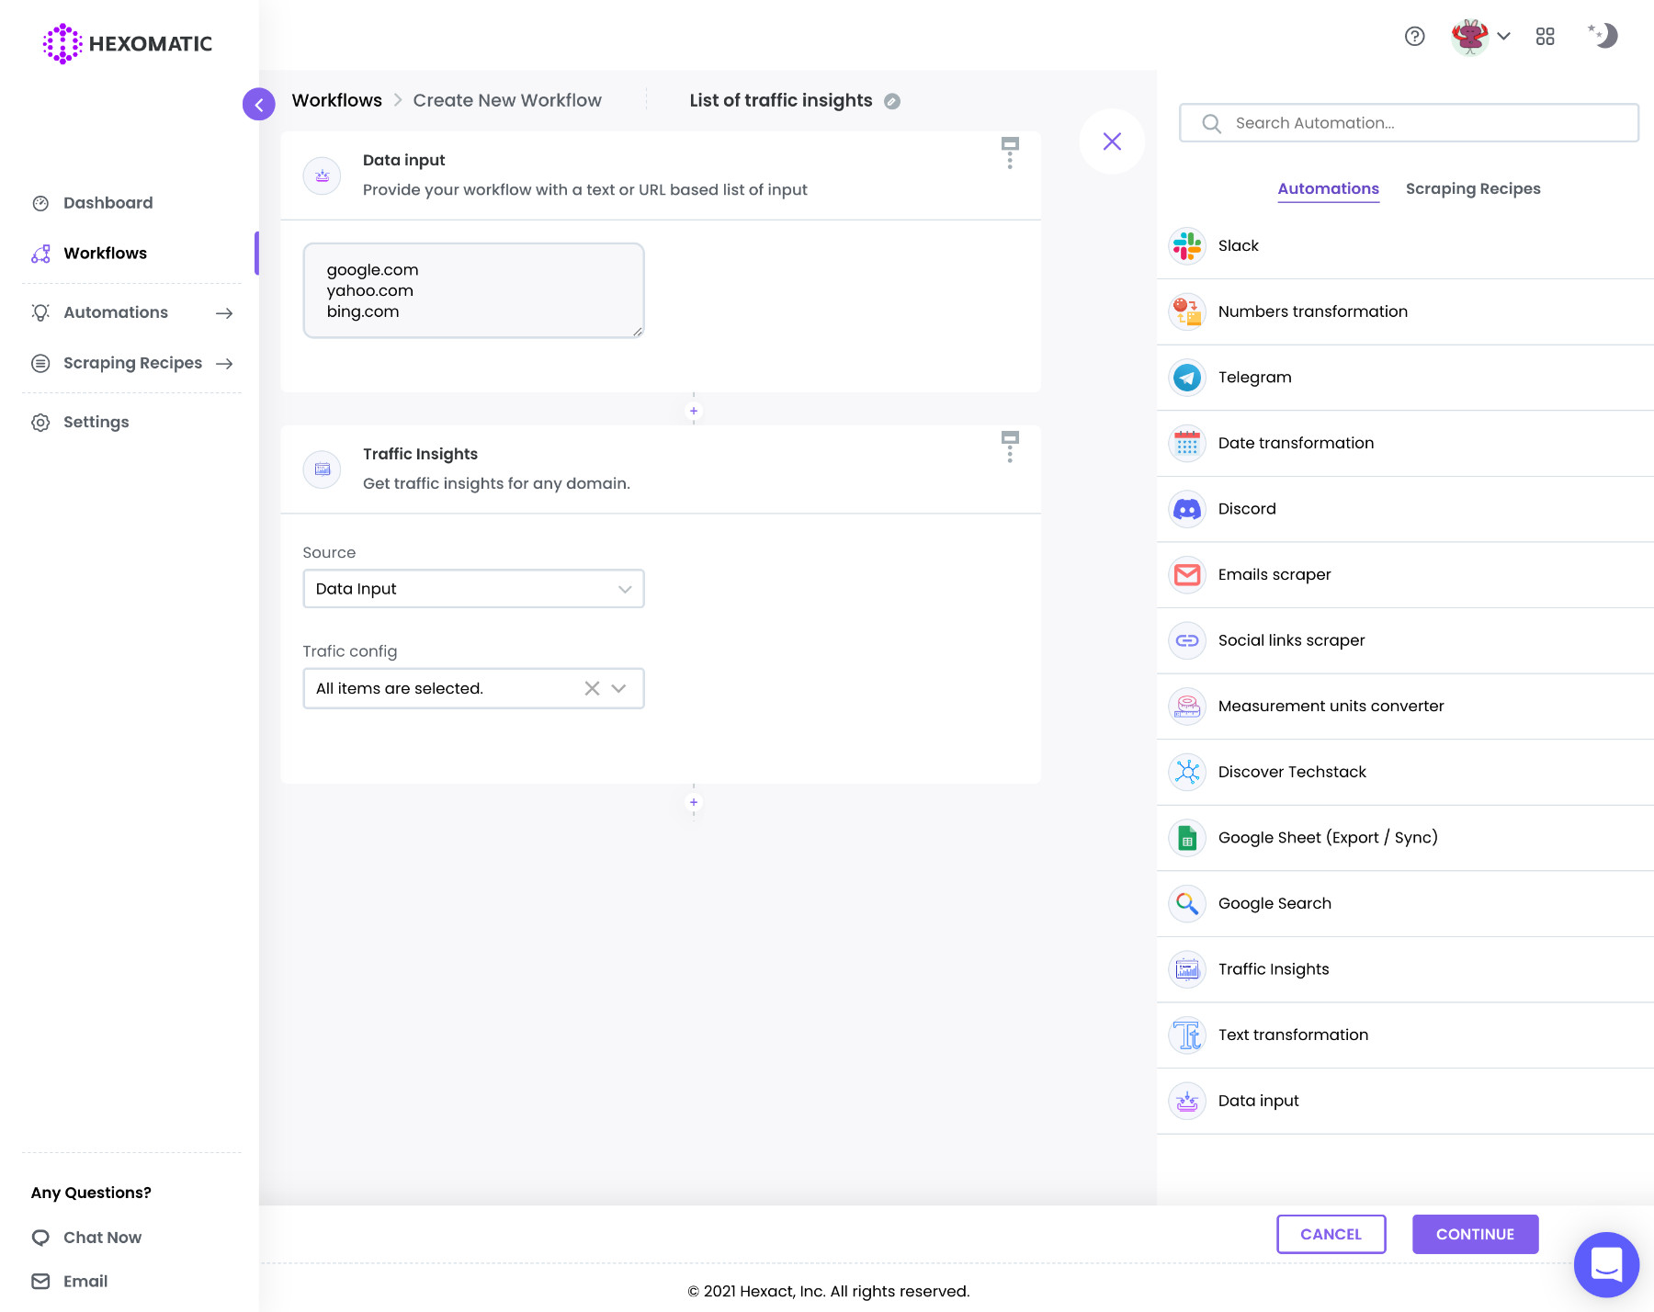Image resolution: width=1654 pixels, height=1312 pixels.
Task: Select Date transformation automation
Action: coord(1405,443)
